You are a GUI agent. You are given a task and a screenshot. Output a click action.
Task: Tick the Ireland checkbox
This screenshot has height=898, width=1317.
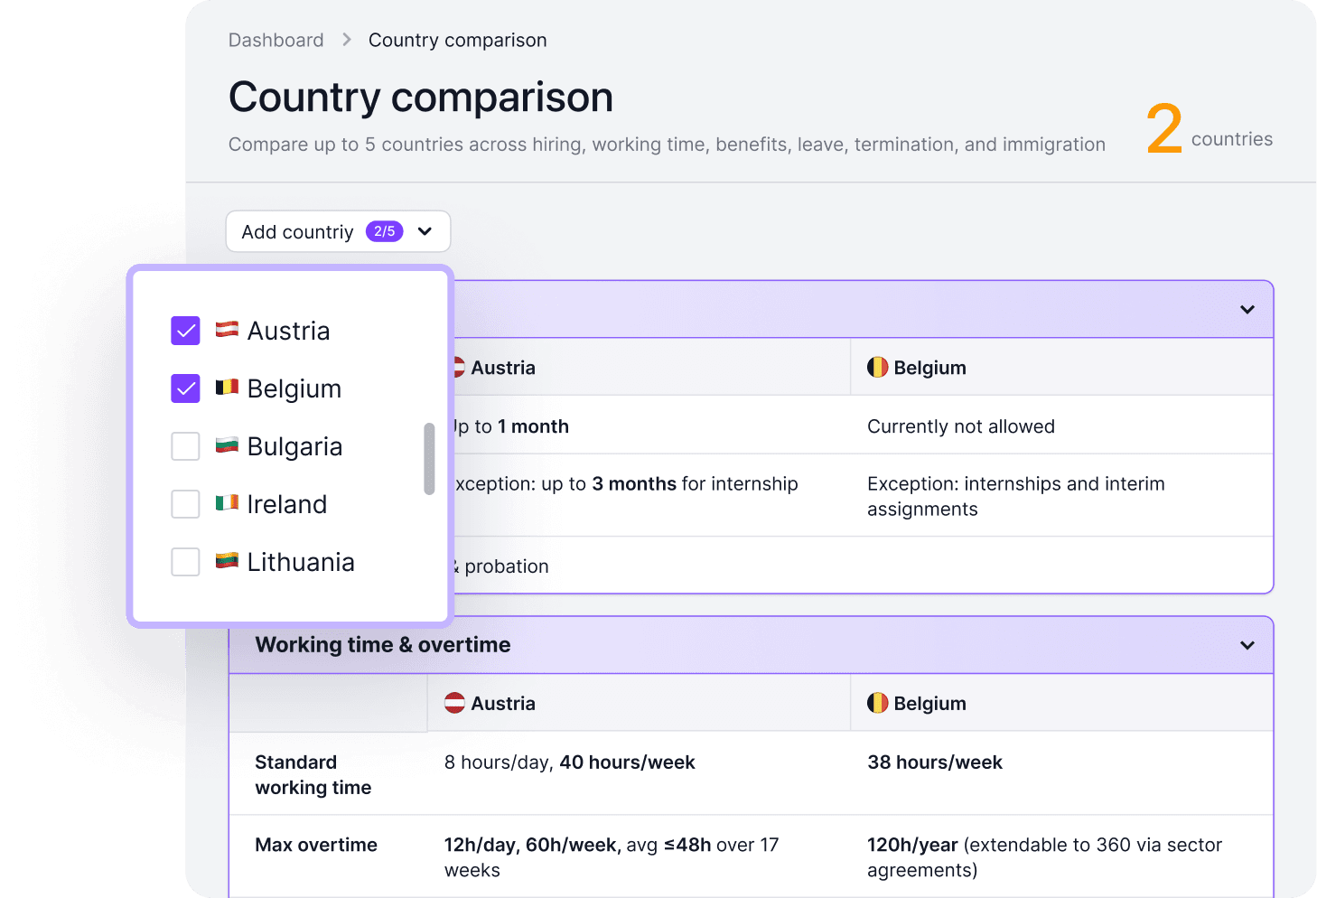coord(185,504)
